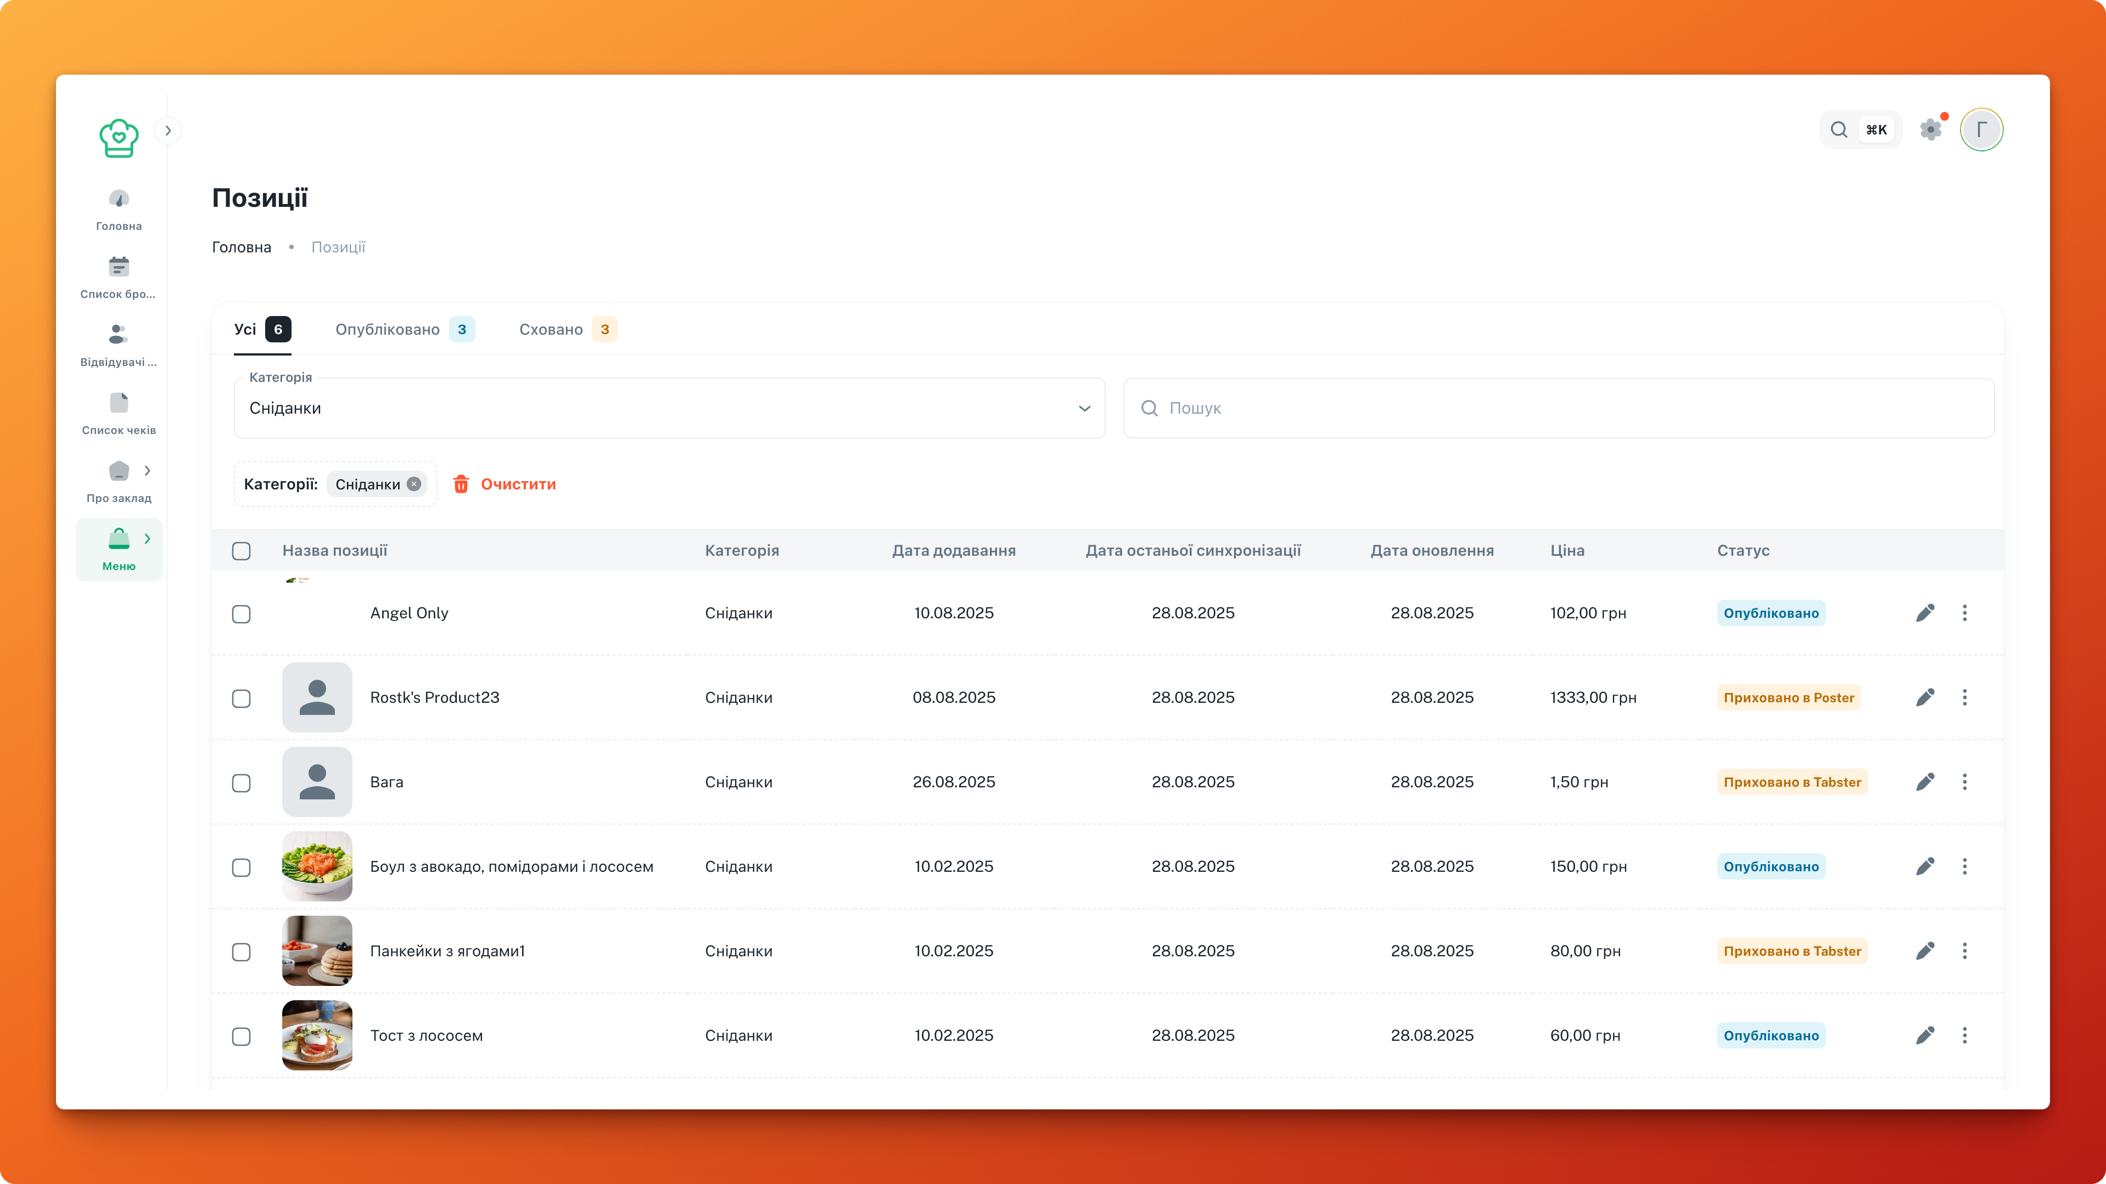The width and height of the screenshot is (2106, 1184).
Task: Click the Список чеків document icon
Action: [x=119, y=401]
